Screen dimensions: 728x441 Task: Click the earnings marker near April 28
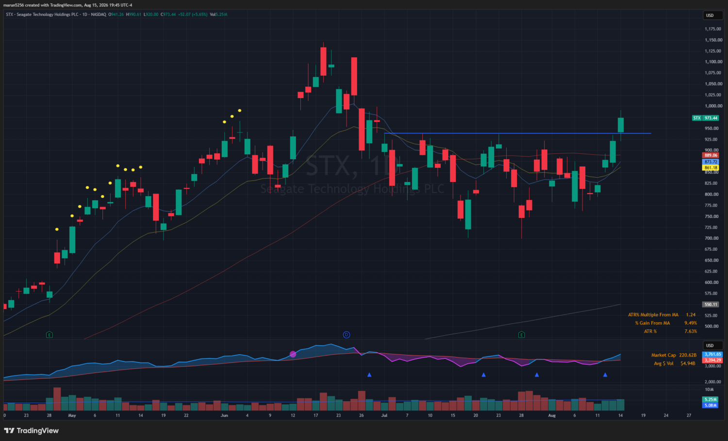coord(49,335)
